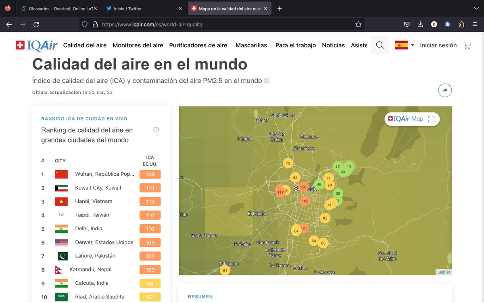This screenshot has width=484, height=303.
Task: Open the Pocket save icon
Action: click(407, 24)
